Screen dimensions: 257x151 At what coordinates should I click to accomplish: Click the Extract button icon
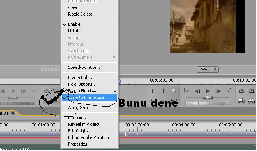pyautogui.click(x=251, y=101)
